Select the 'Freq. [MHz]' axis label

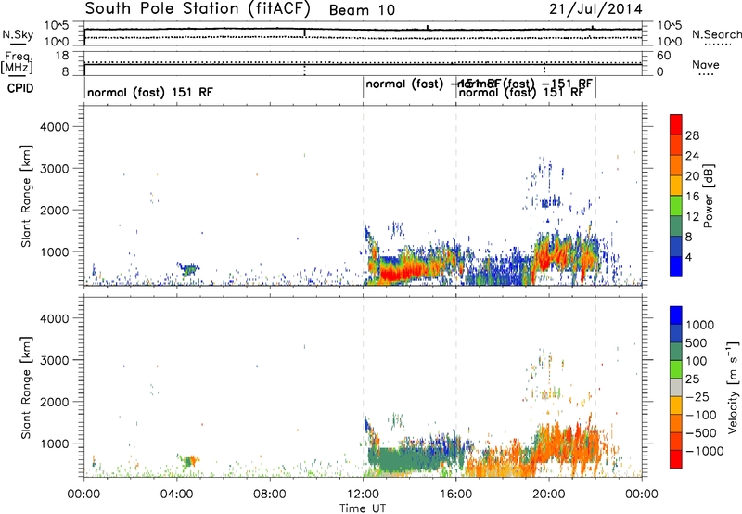(17, 63)
